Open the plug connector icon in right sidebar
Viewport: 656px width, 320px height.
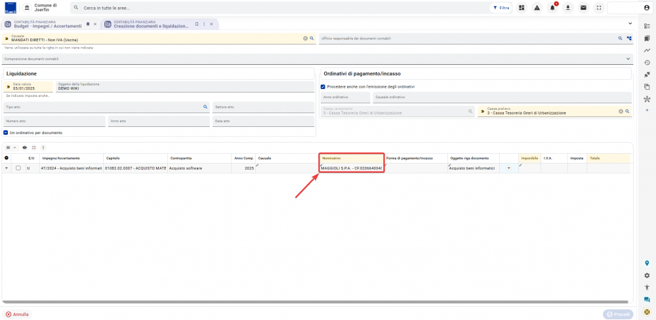[x=647, y=75]
